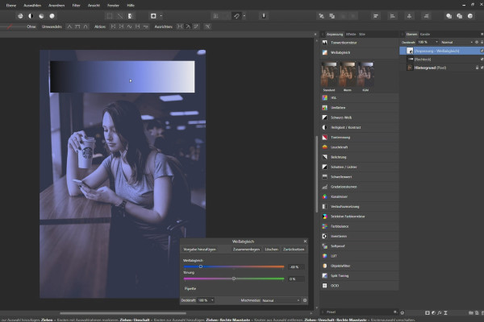Open Mischmodus dropdown in Weißabgleich dialog
Image resolution: width=484 pixels, height=322 pixels.
[x=281, y=300]
